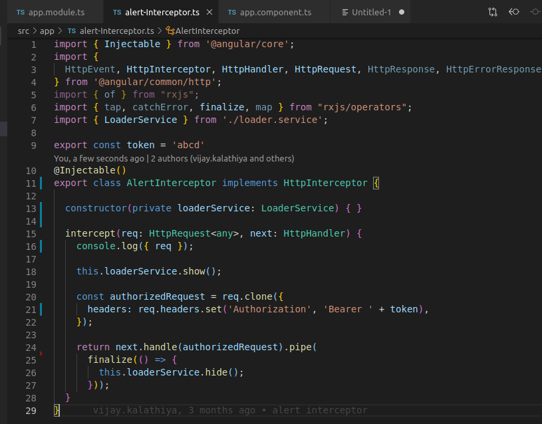Open the app breadcrumb dropdown
This screenshot has height=424, width=542.
(x=47, y=31)
